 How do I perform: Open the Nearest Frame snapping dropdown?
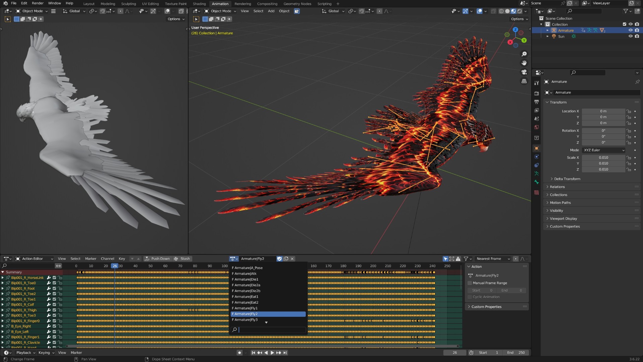tap(492, 259)
